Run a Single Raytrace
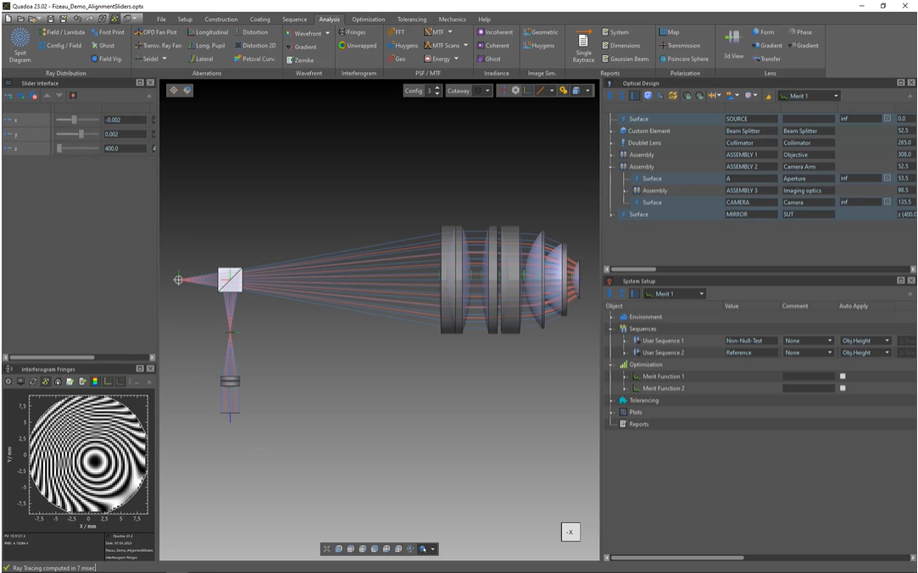This screenshot has width=918, height=573. coord(583,45)
